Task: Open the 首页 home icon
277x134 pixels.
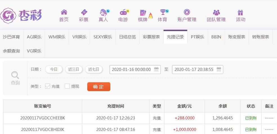Action: pos(64,12)
